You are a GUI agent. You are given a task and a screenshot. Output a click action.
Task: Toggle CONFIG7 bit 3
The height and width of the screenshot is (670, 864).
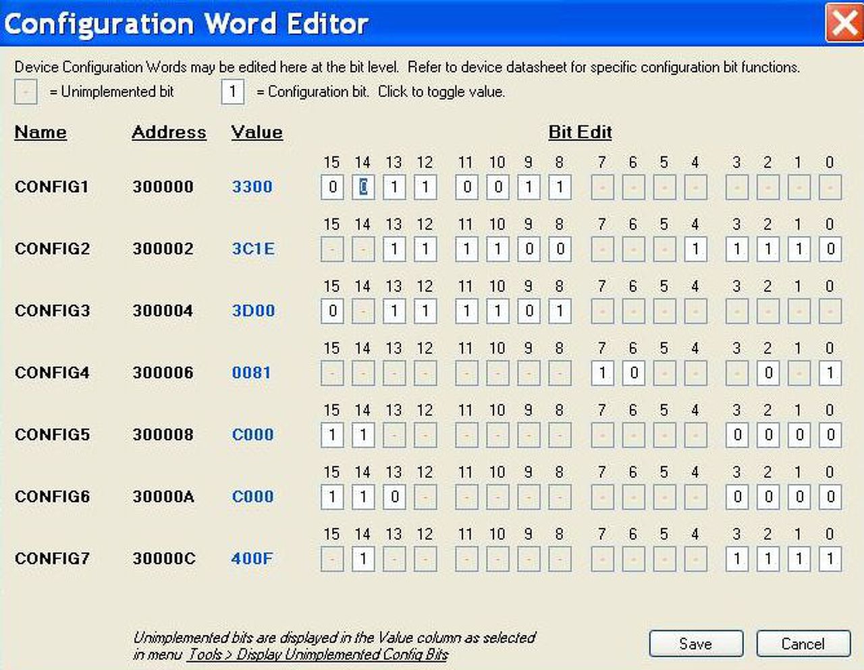(x=737, y=559)
